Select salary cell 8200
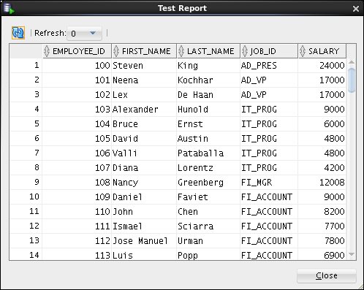 click(322, 212)
